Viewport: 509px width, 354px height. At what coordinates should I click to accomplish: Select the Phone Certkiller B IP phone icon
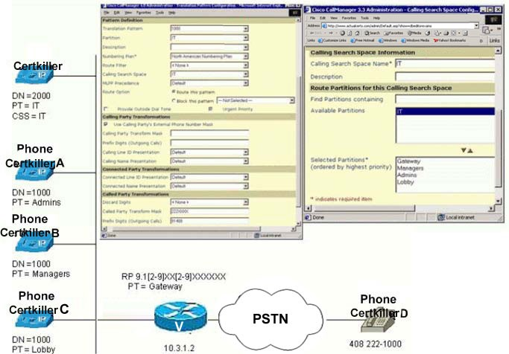coord(34,243)
